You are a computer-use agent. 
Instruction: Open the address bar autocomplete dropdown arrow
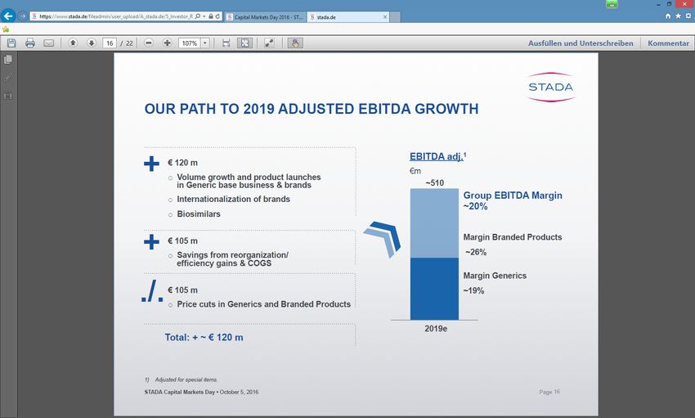click(204, 16)
